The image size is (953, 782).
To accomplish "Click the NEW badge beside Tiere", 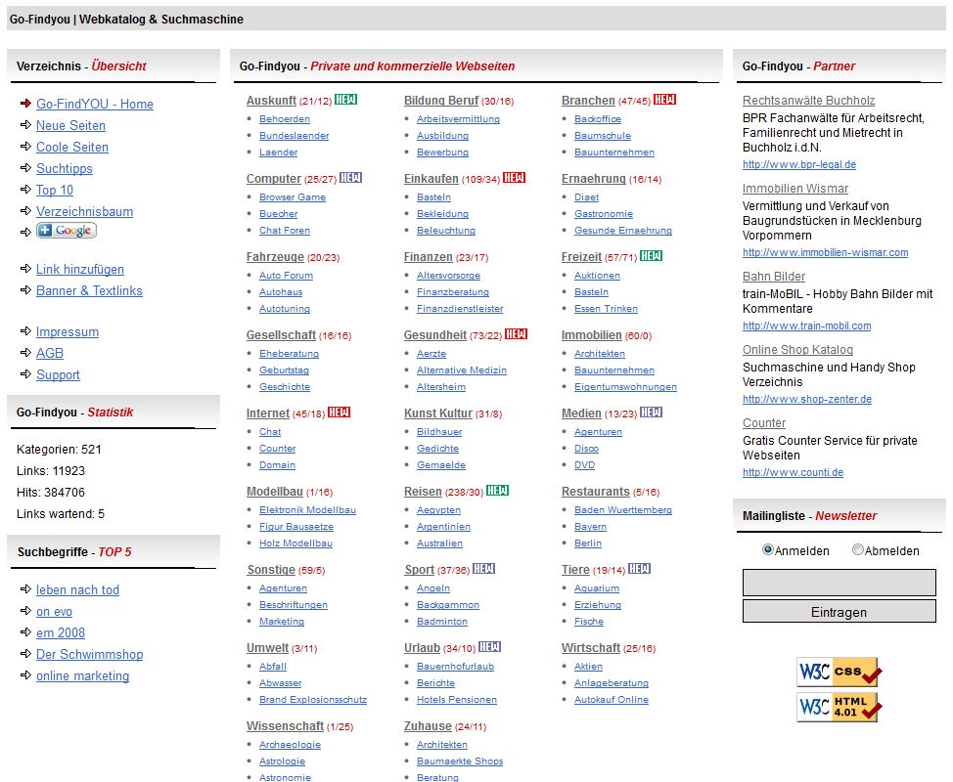I will 639,569.
